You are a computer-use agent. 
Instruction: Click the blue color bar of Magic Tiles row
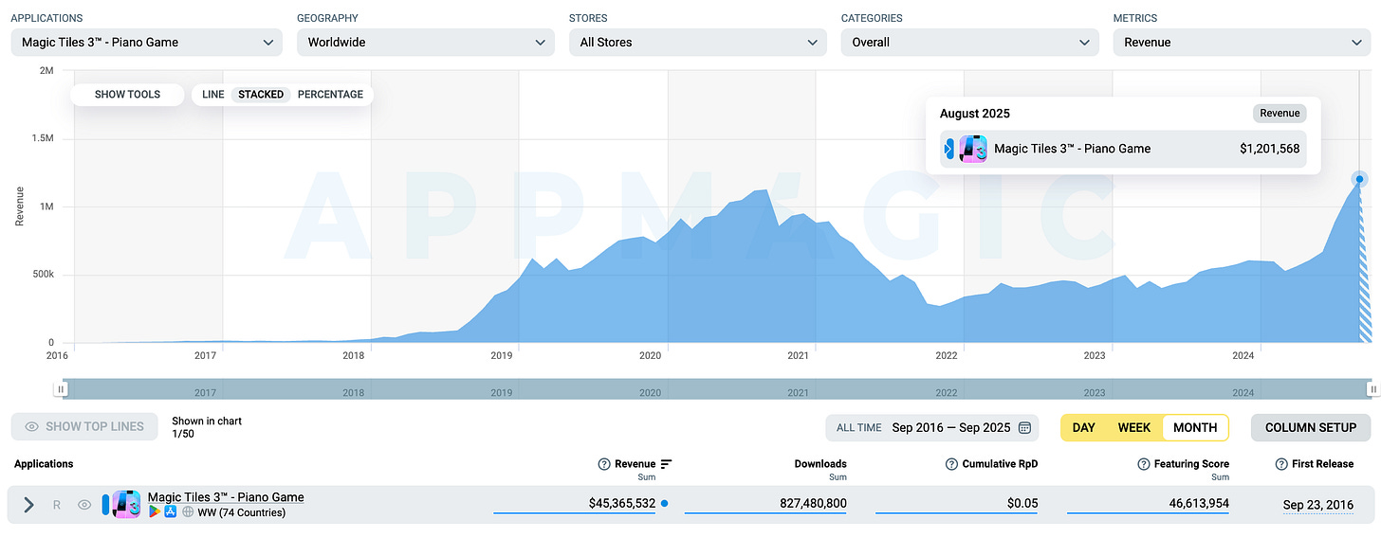coord(105,505)
